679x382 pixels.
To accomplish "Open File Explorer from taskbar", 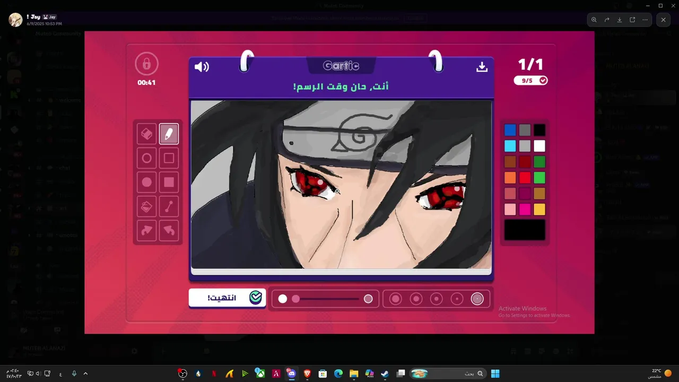I will (354, 374).
